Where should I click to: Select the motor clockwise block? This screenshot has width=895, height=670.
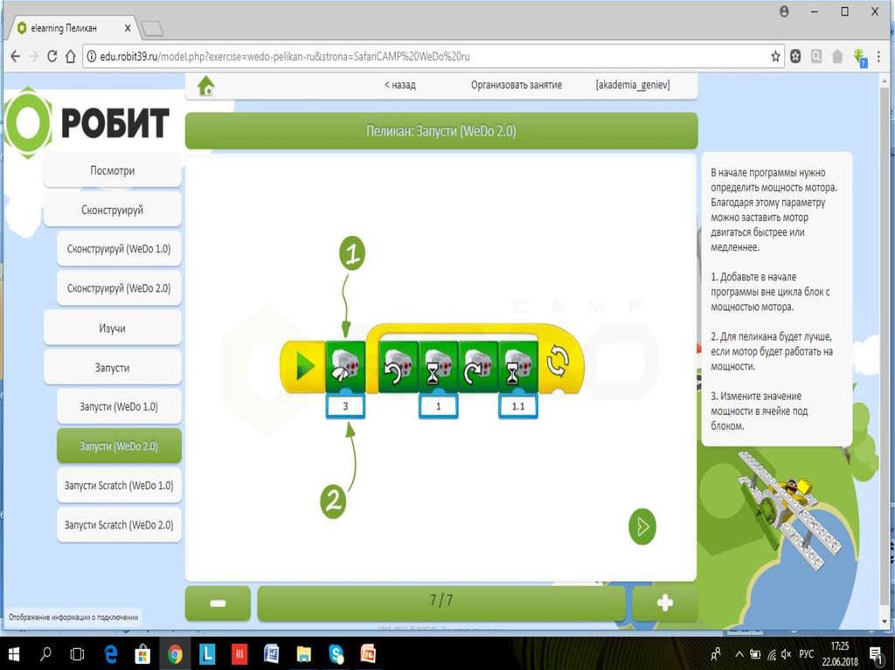pyautogui.click(x=478, y=366)
